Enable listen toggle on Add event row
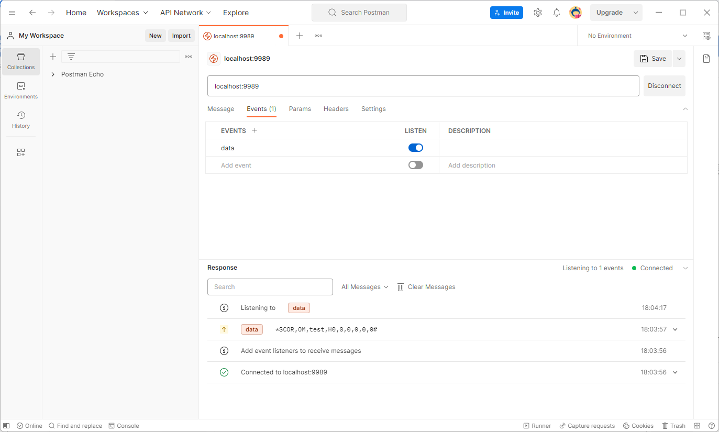719x432 pixels. 416,165
